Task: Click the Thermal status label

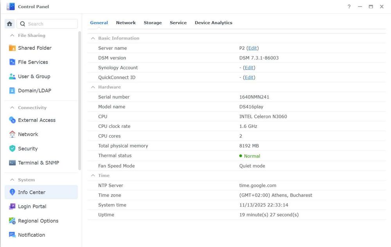Action: [115, 156]
